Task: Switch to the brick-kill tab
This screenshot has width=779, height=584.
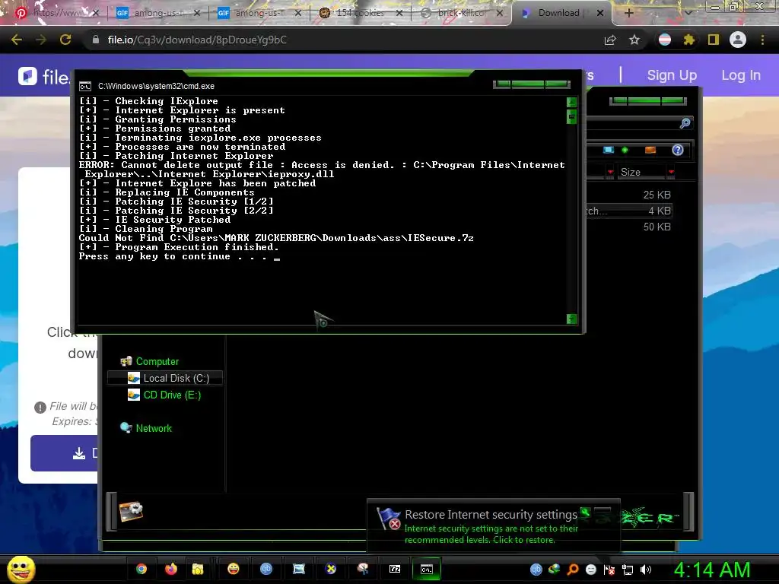Action: 460,13
